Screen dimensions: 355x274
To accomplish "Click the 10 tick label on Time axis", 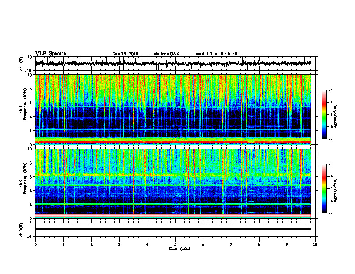I will click(315, 244).
